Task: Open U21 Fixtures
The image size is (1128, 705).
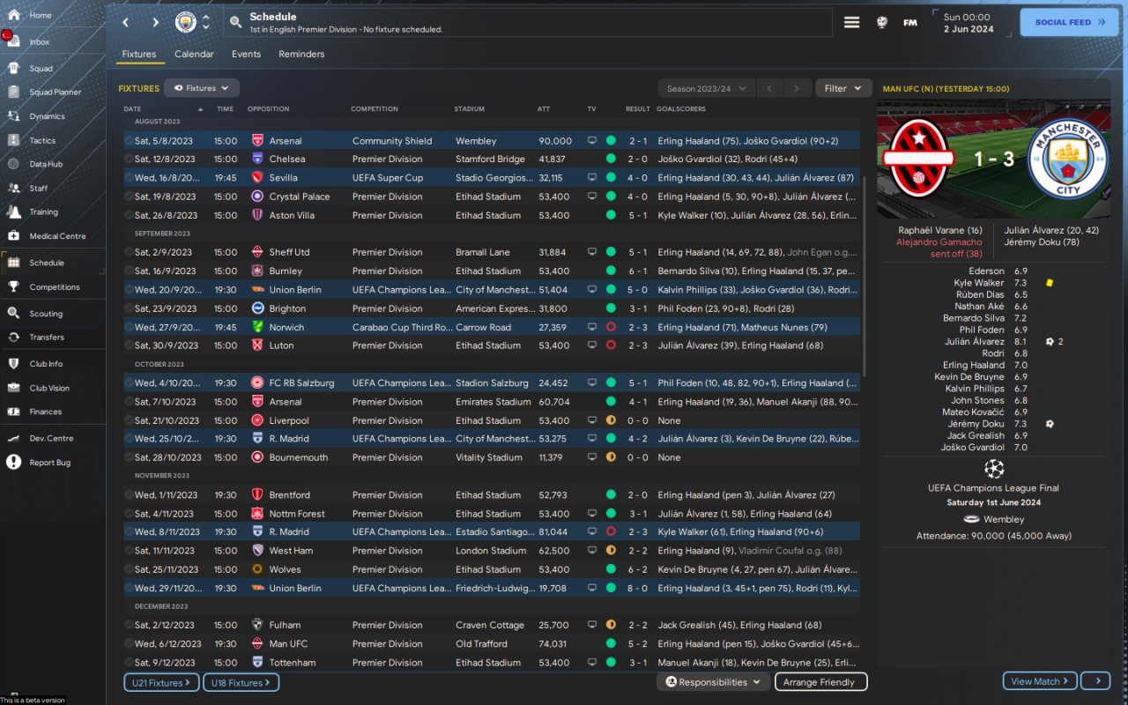Action: point(162,682)
